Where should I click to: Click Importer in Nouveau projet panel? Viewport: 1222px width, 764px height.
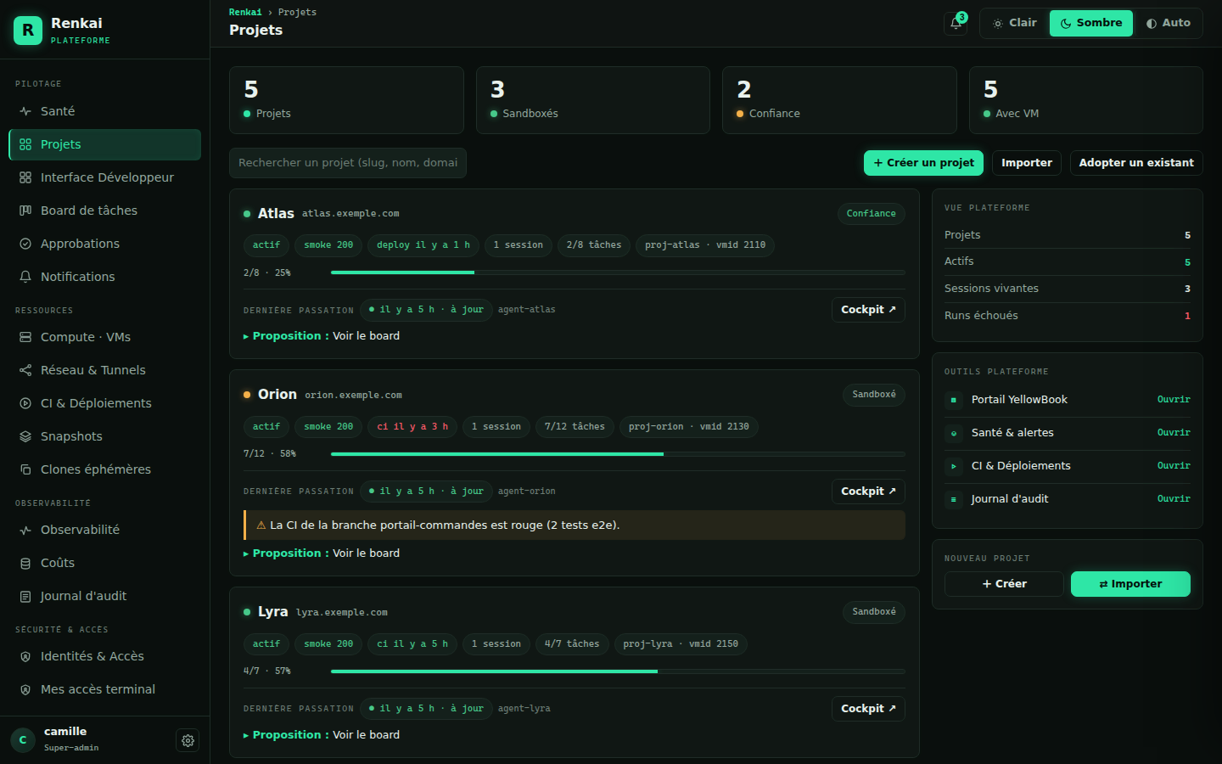point(1130,584)
